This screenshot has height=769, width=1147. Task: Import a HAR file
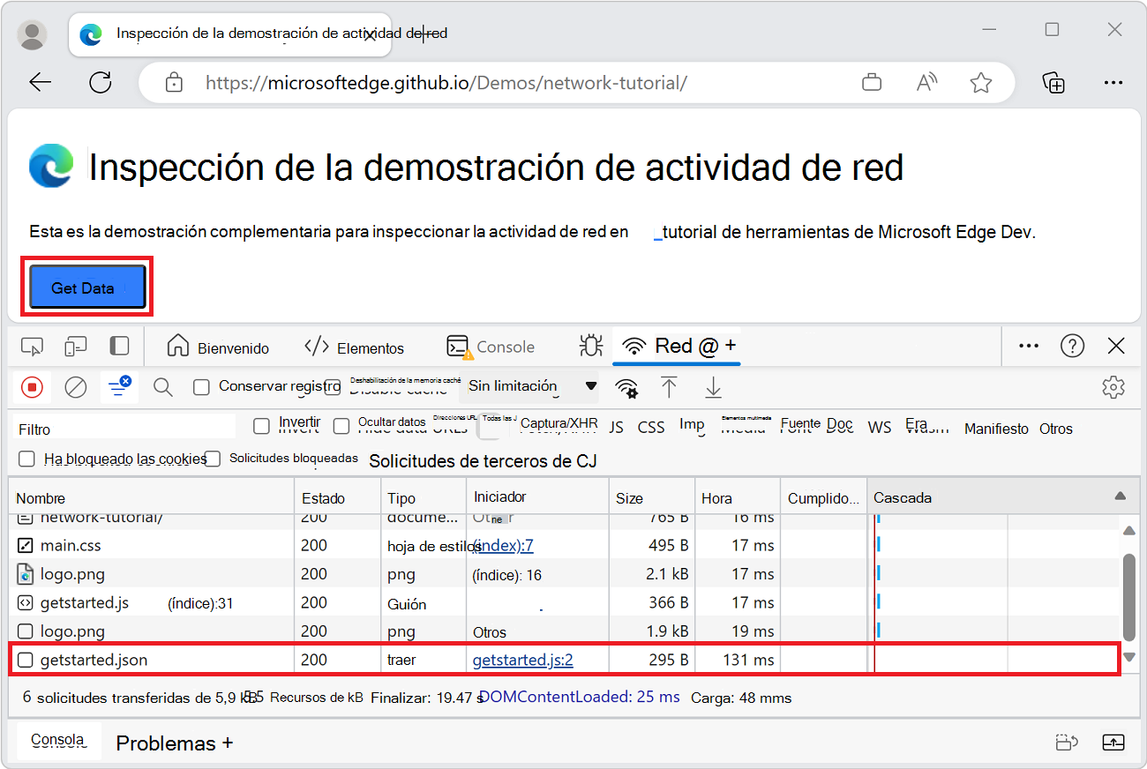click(669, 386)
